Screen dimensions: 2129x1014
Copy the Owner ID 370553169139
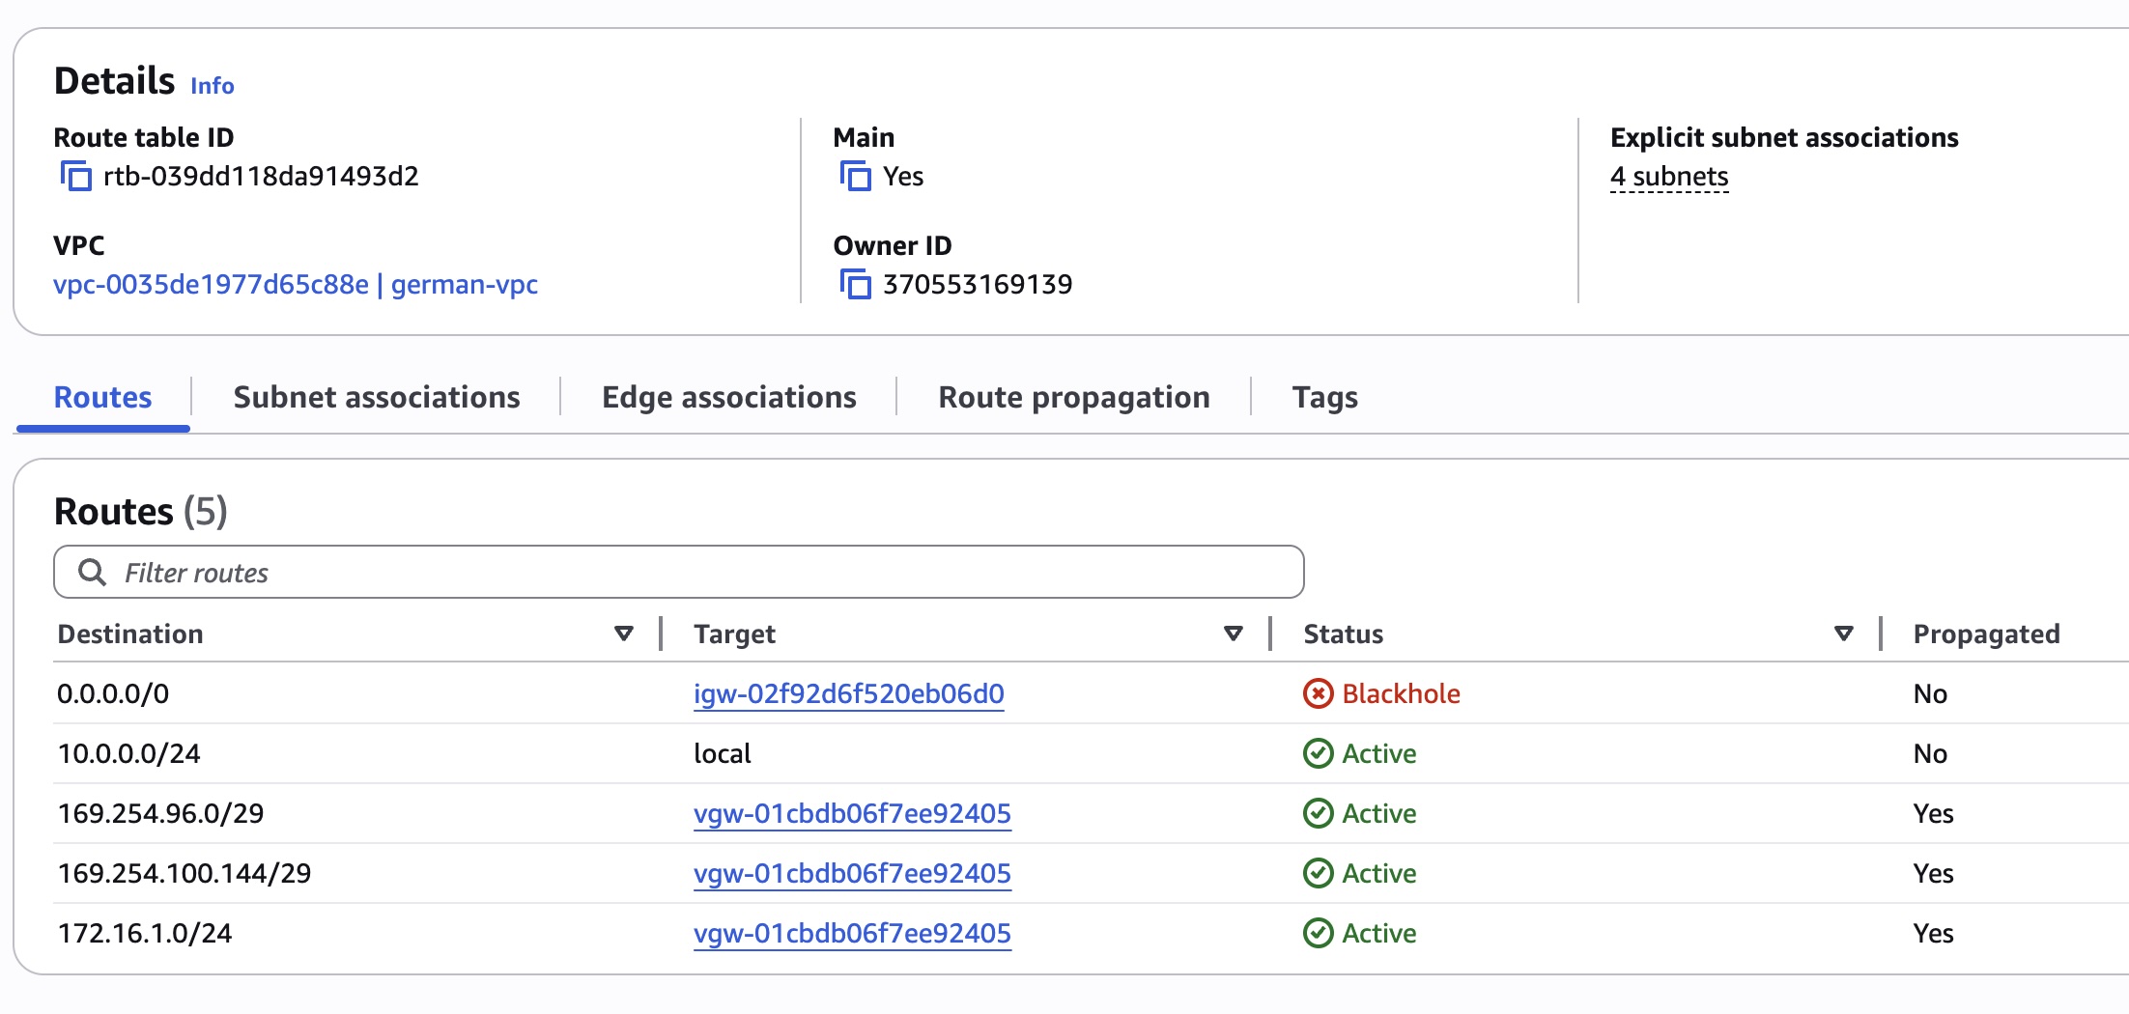[x=856, y=284]
